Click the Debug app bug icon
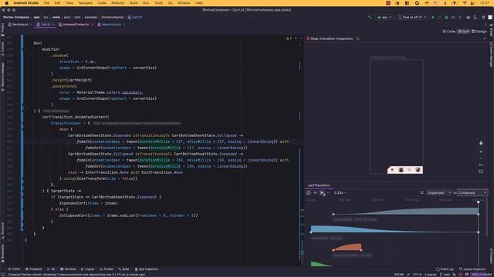The image size is (494, 277). click(446, 17)
